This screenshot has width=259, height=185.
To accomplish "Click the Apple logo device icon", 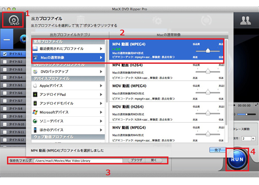I will 35,85.
